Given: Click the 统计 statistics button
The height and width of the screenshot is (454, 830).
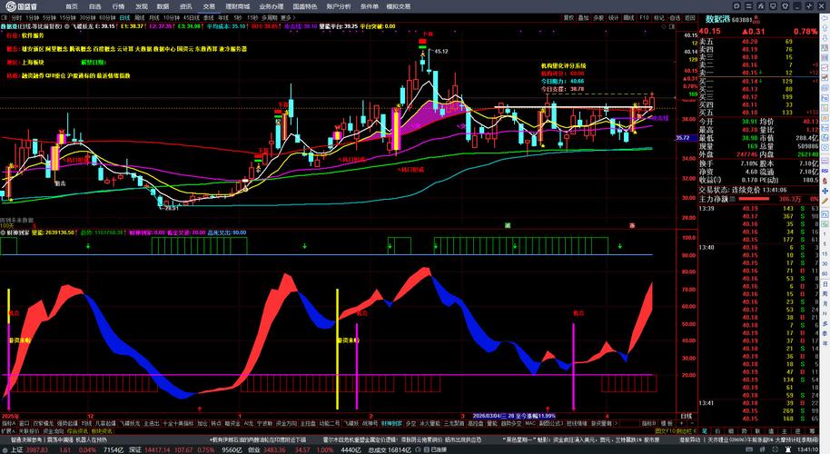Looking at the screenshot, I should 614,17.
